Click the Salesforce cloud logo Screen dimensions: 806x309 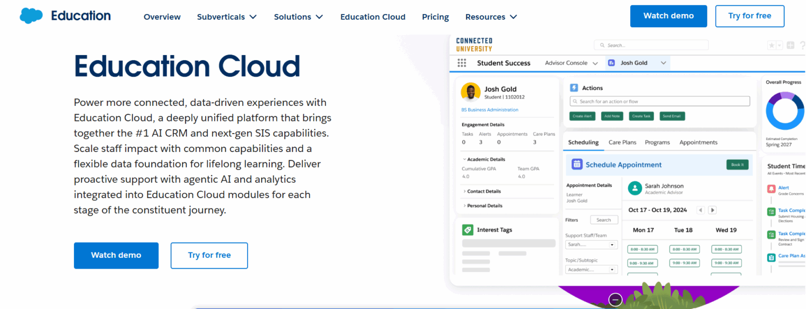[x=30, y=15]
